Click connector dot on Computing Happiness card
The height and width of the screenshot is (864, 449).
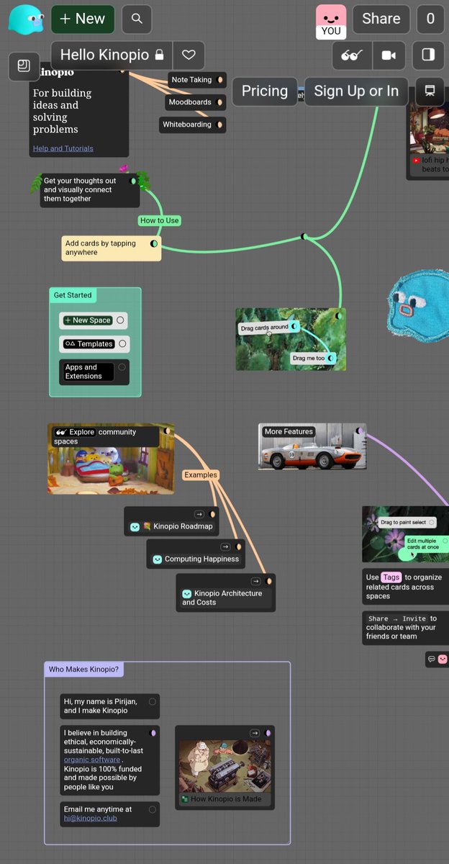pyautogui.click(x=239, y=547)
